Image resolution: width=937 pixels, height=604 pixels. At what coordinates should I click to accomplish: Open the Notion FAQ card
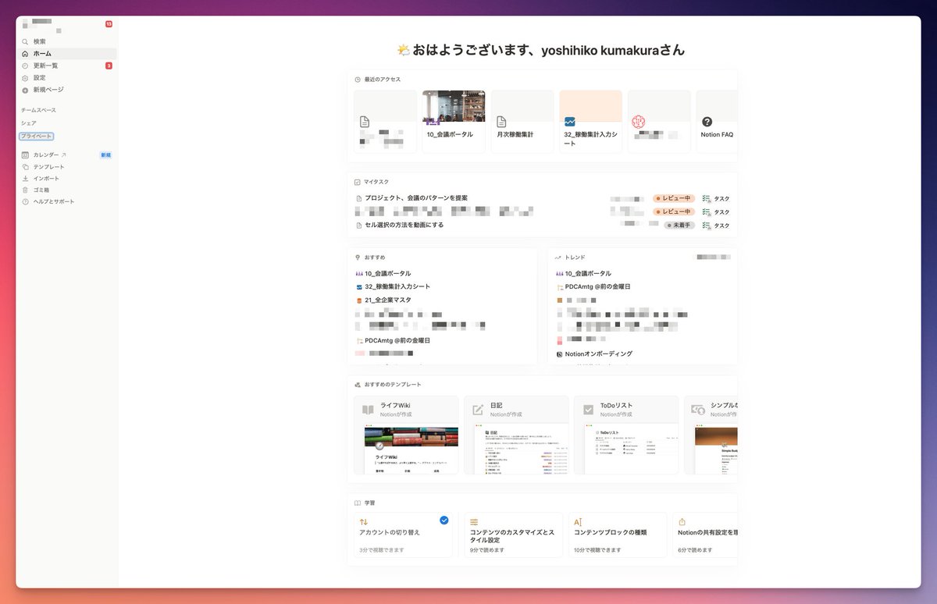click(717, 121)
